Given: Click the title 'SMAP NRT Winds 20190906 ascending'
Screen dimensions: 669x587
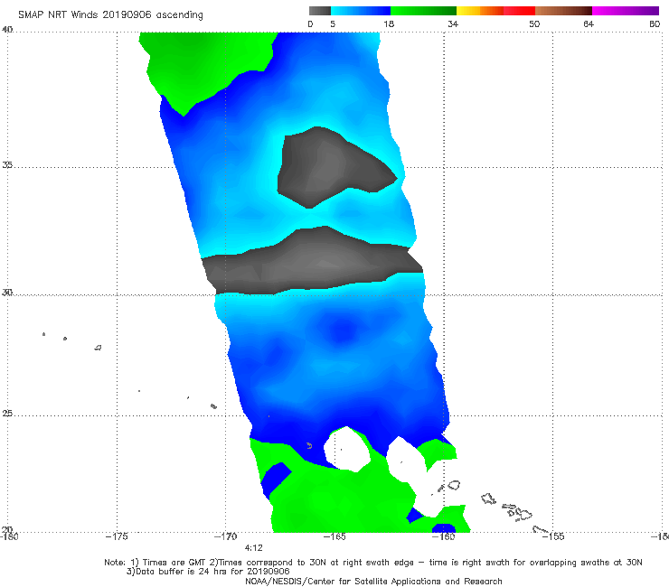Looking at the screenshot, I should (x=110, y=14).
